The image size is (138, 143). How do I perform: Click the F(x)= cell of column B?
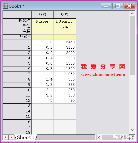[65, 37]
